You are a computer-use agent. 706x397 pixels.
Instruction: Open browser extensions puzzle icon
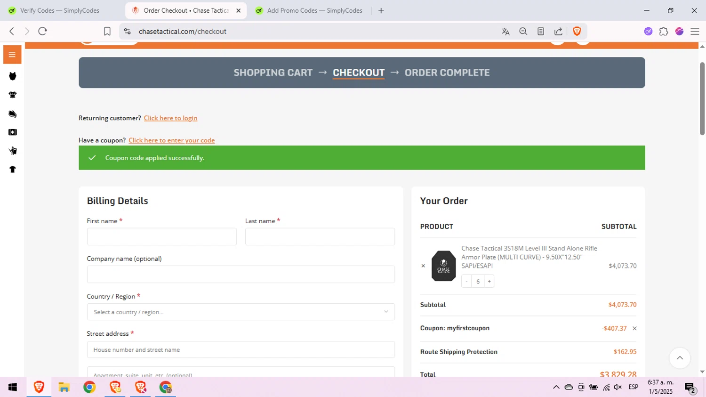[x=664, y=32]
